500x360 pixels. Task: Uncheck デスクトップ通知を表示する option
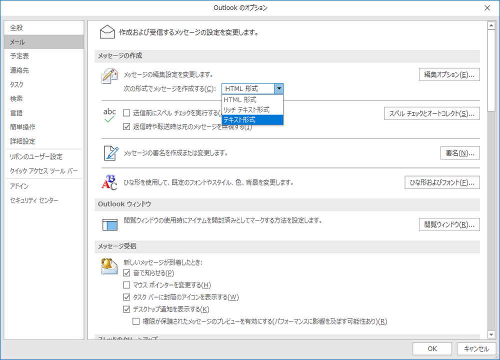(x=127, y=309)
